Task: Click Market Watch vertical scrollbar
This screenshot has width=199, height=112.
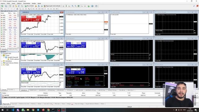Action: pyautogui.click(x=18, y=30)
